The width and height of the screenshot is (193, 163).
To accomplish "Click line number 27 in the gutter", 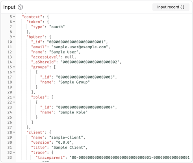I will click(9, 127).
